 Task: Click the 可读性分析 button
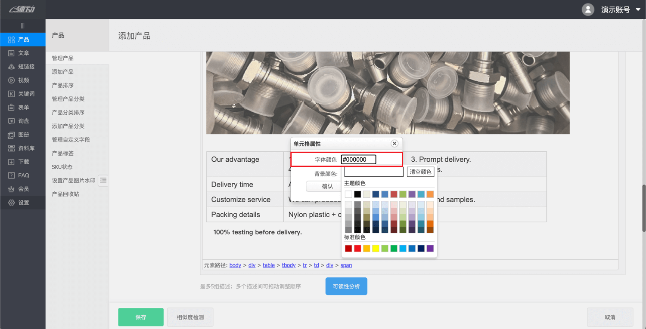pos(346,286)
